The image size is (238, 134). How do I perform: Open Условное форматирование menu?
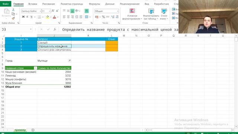pyautogui.click(x=132, y=14)
